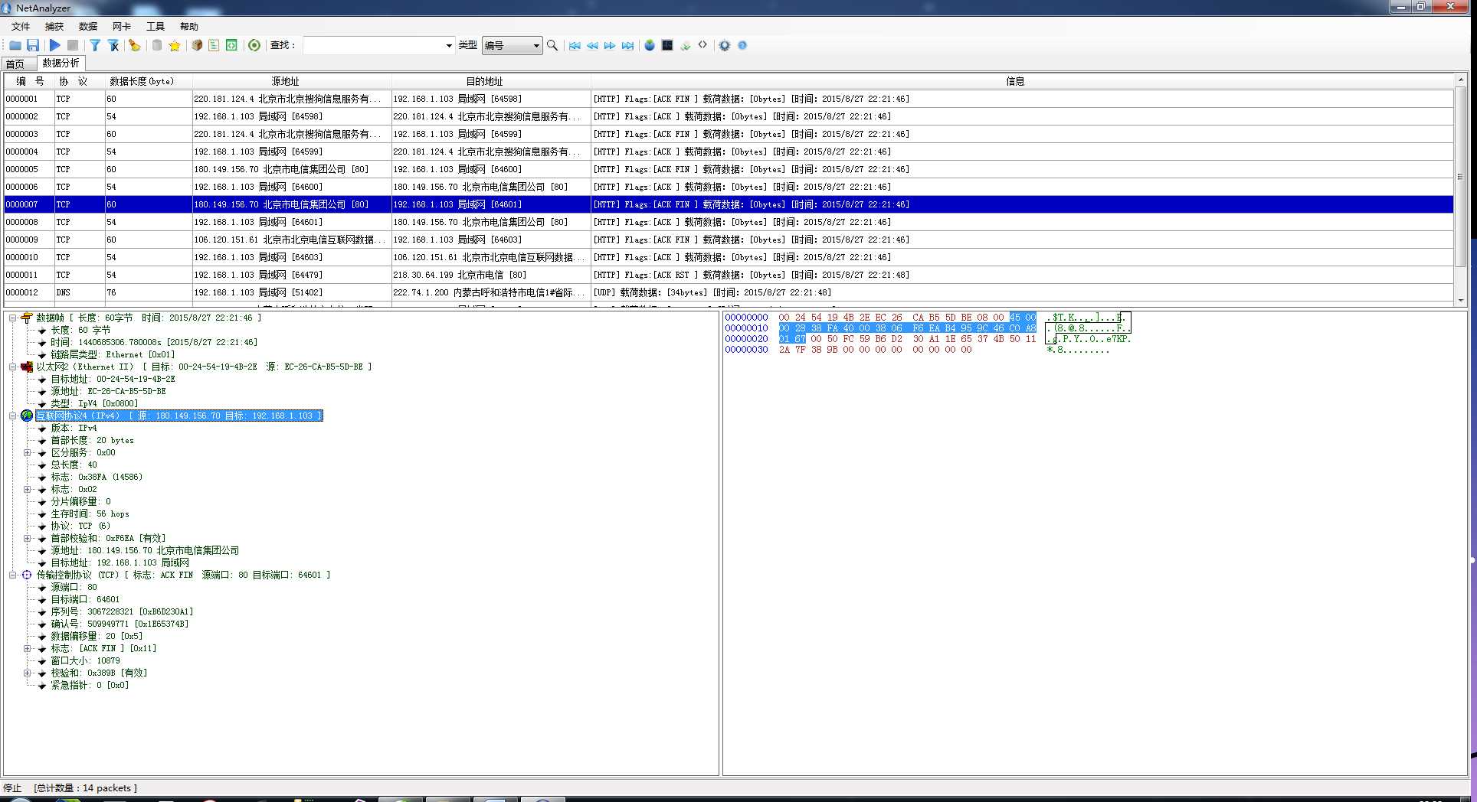This screenshot has height=802, width=1477.
Task: Select the 源端口: 80 tree item
Action: coord(74,587)
